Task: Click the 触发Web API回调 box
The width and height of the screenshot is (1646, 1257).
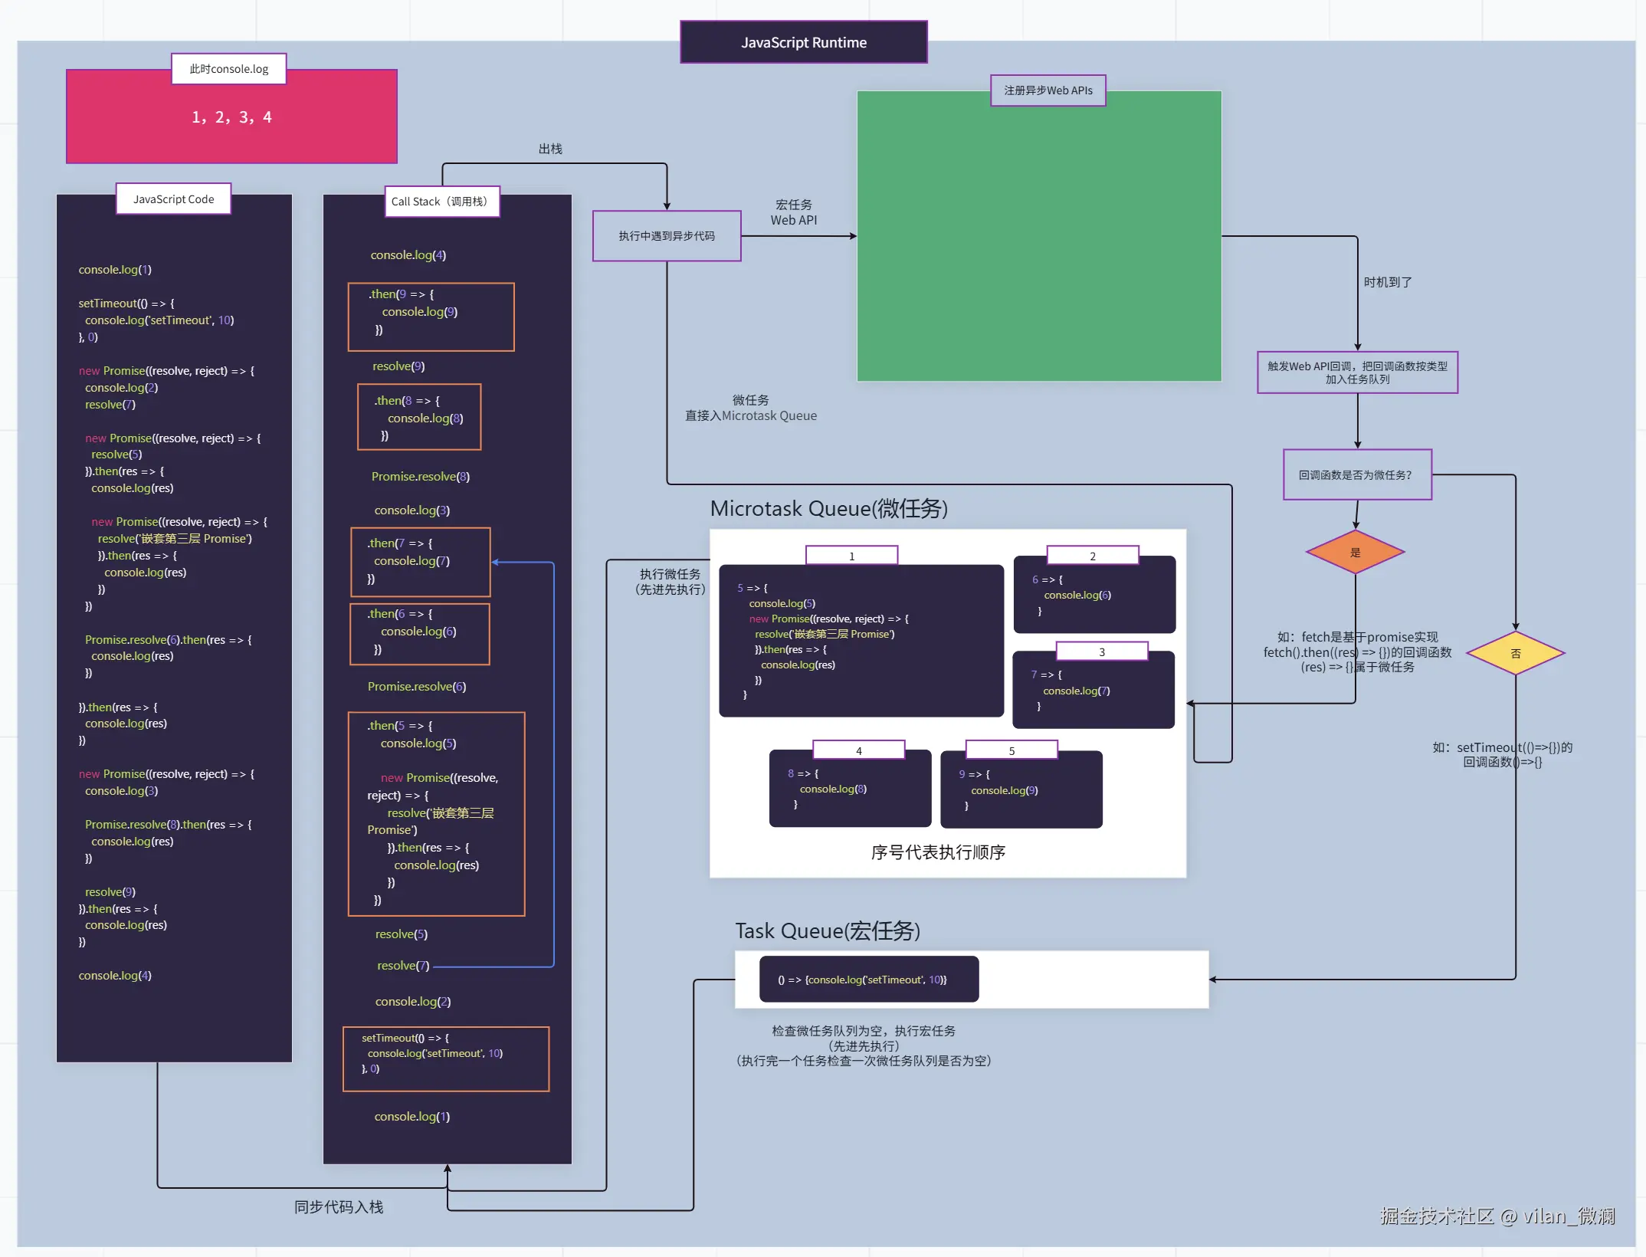Action: [1356, 373]
